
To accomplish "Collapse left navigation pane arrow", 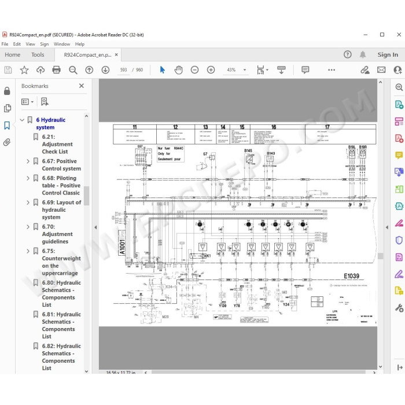I will (x=95, y=227).
